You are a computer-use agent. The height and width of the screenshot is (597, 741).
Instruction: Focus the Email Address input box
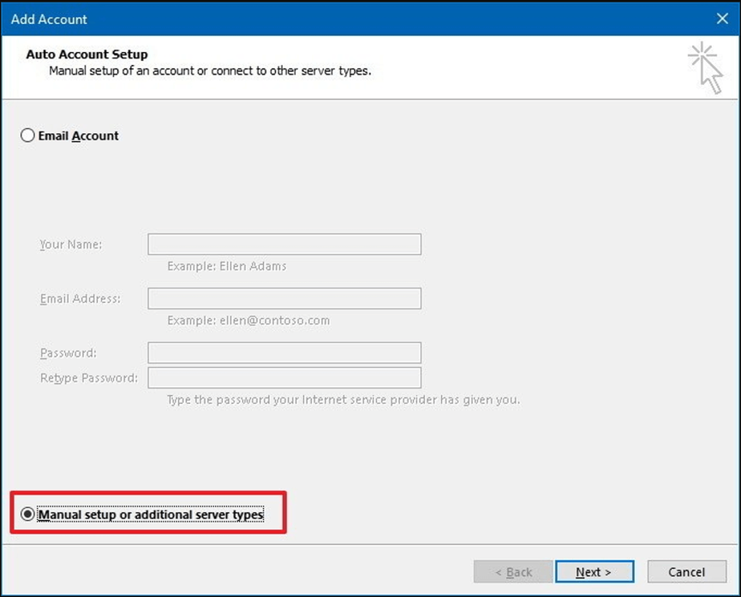coord(285,298)
